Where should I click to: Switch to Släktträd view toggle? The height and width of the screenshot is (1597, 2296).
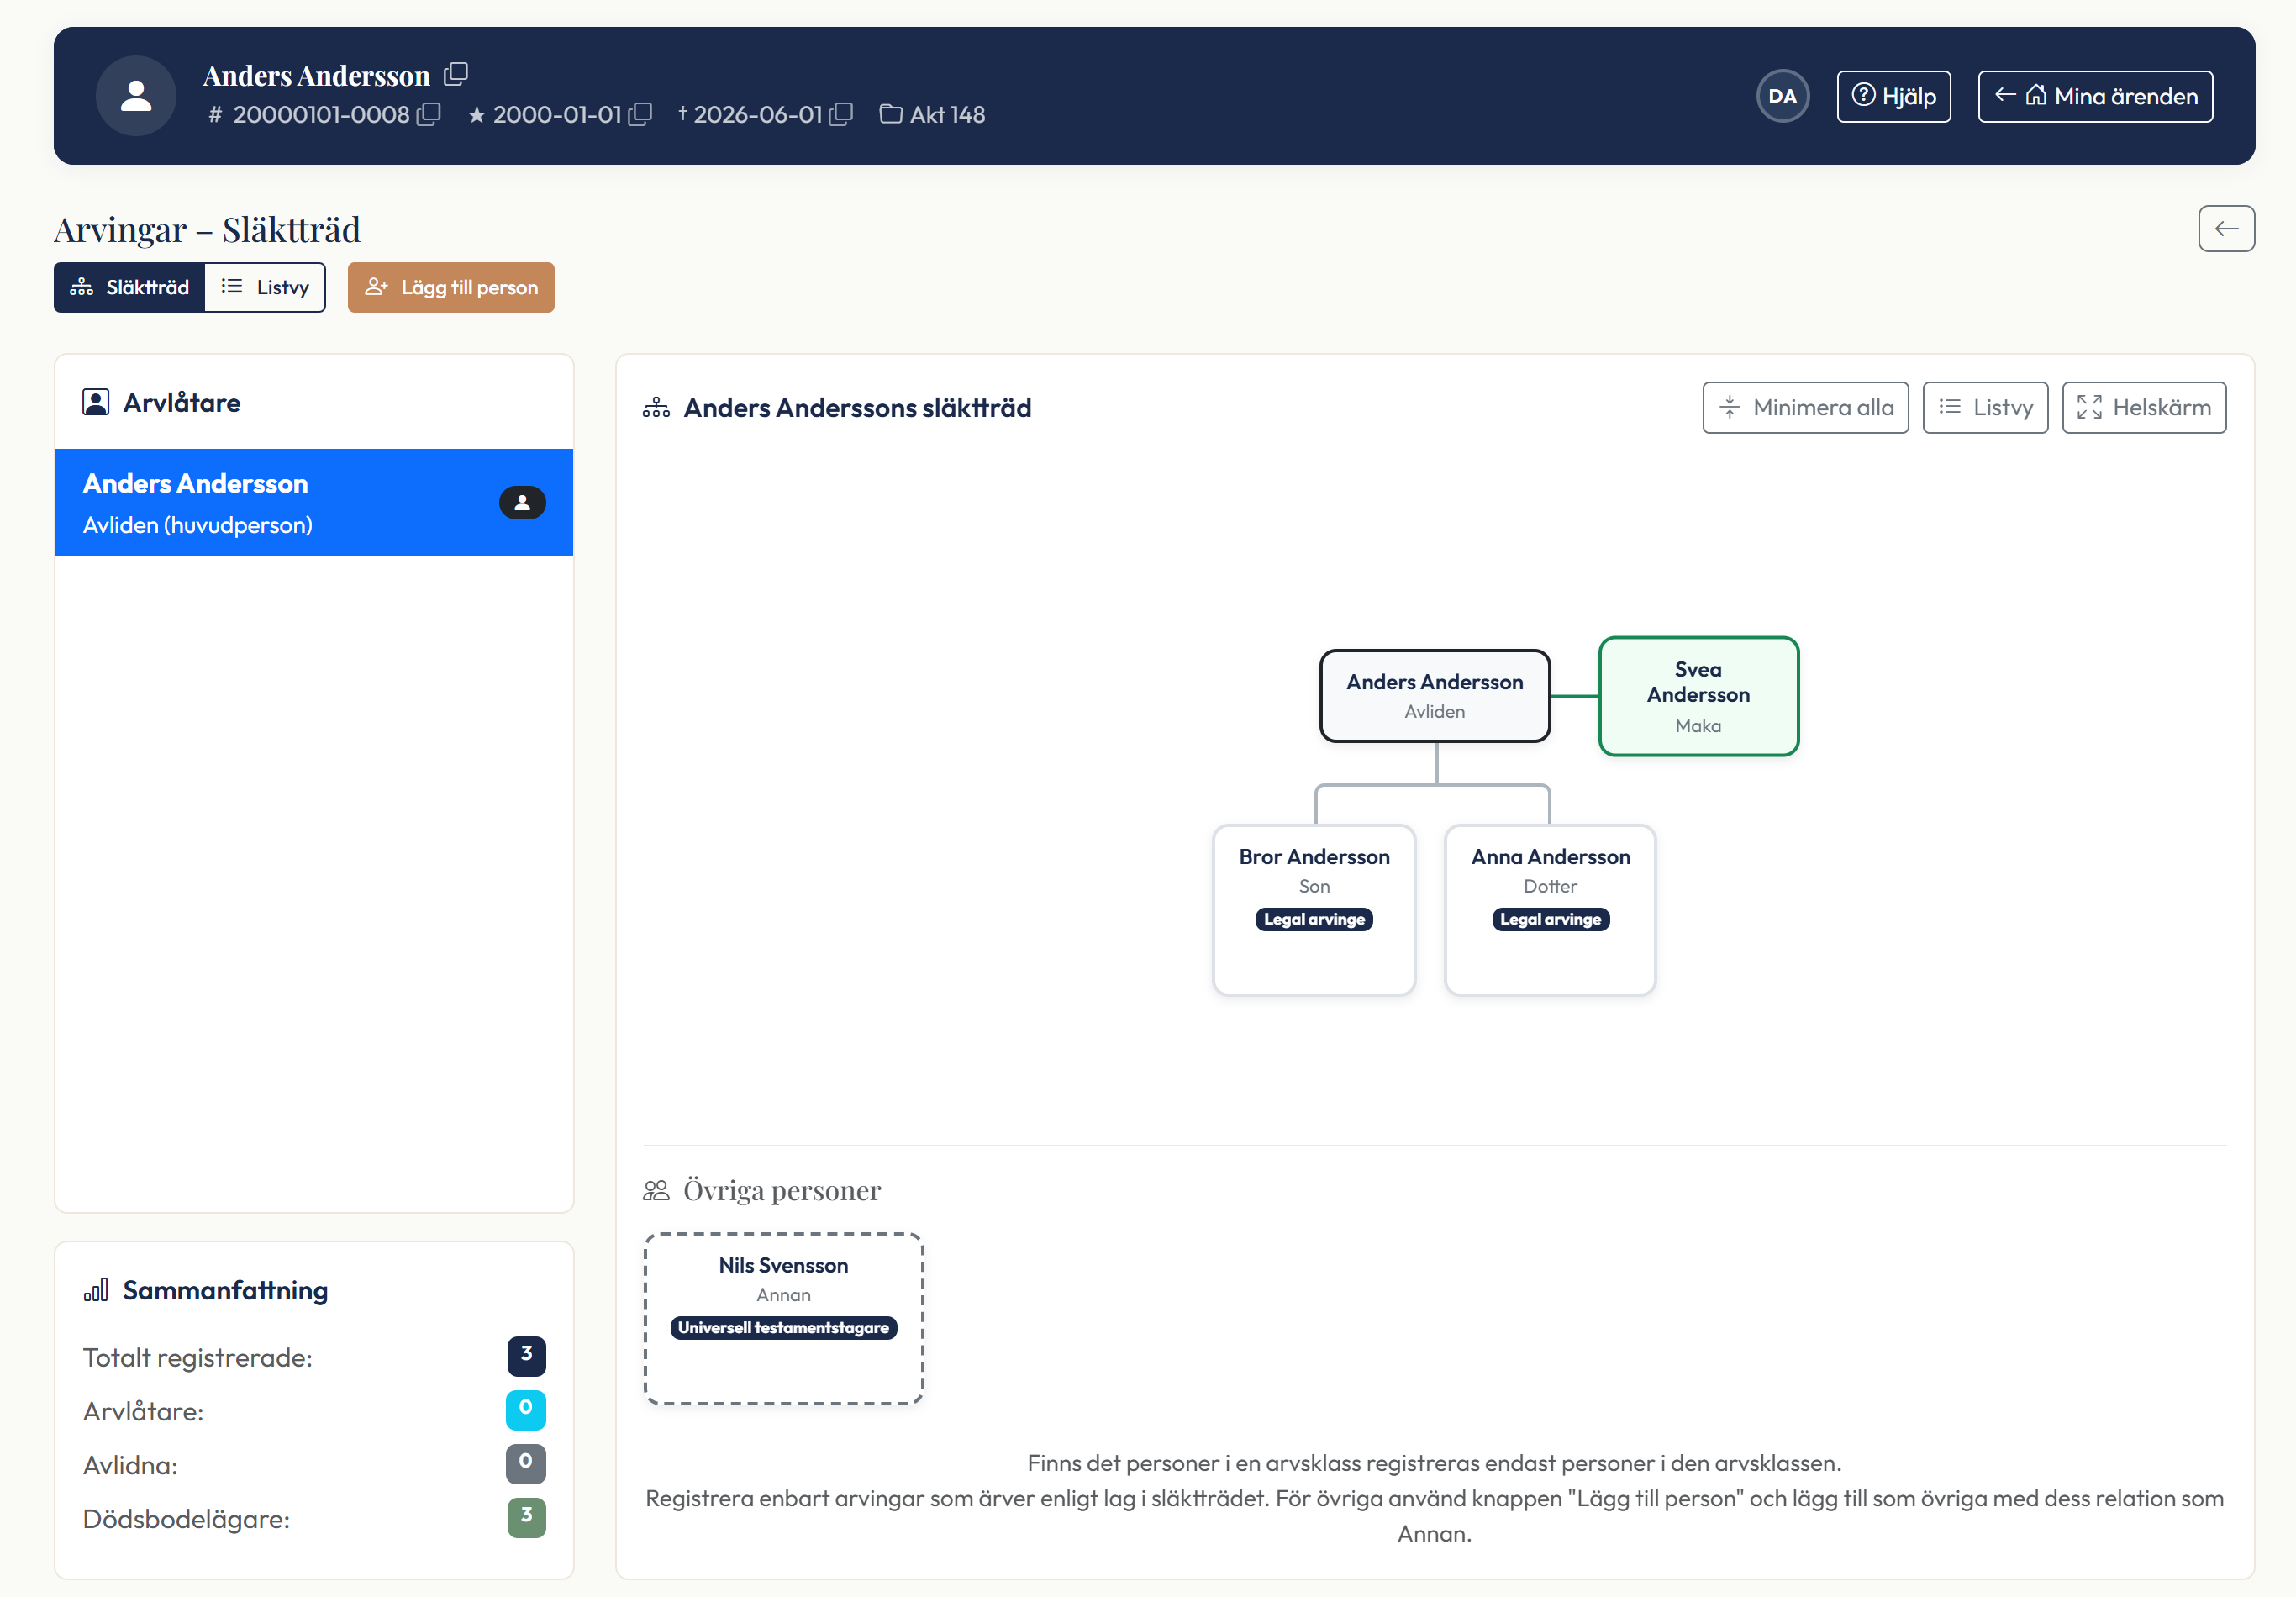[x=129, y=288]
